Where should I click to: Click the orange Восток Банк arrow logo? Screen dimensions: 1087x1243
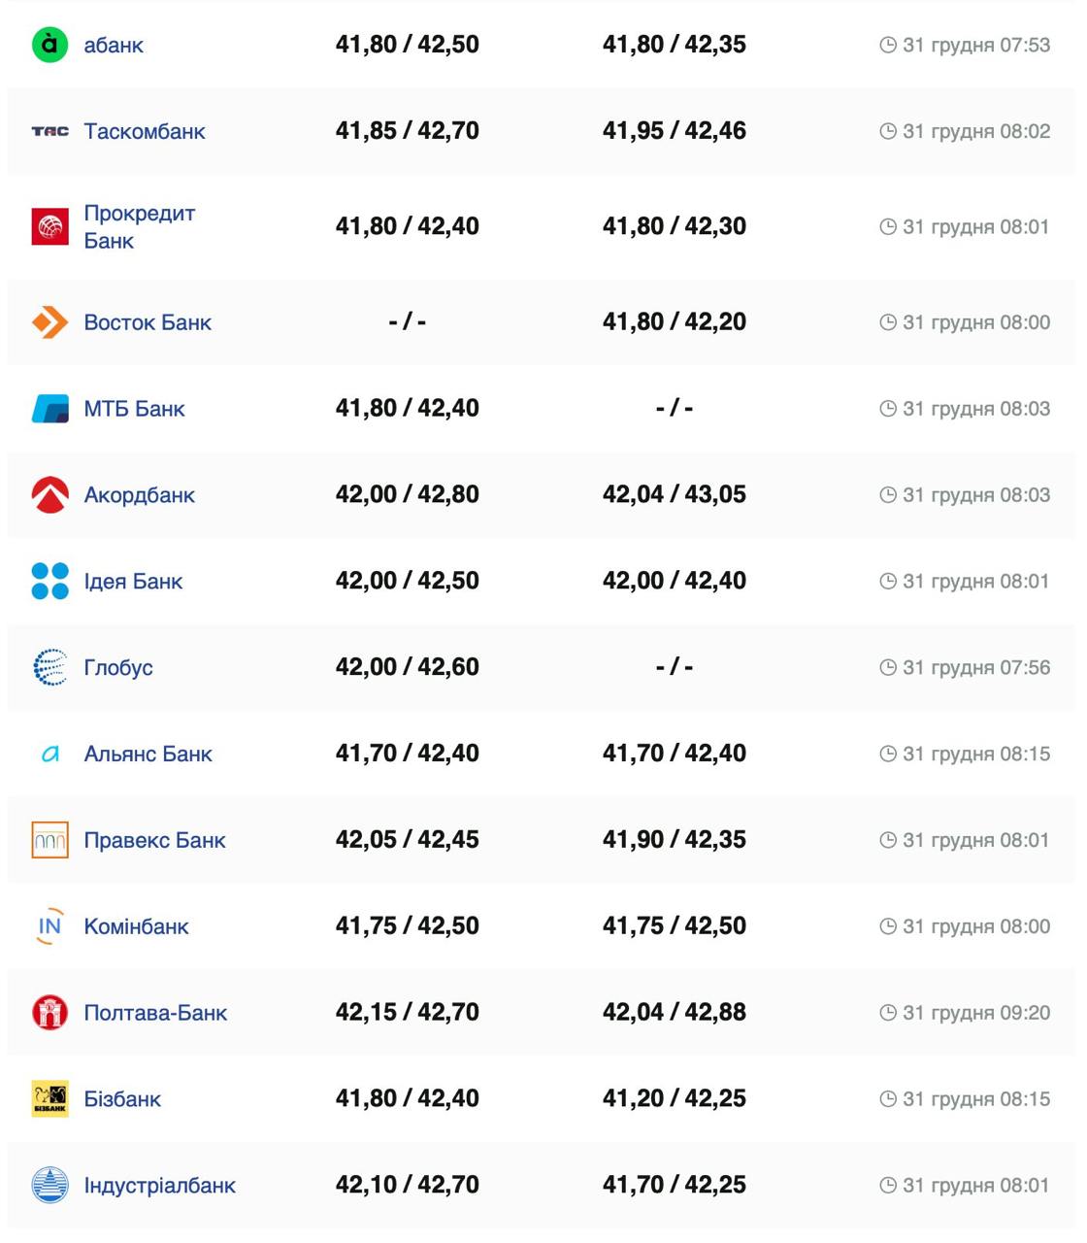point(49,322)
